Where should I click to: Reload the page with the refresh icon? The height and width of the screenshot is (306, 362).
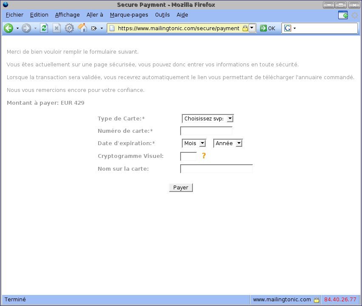(x=44, y=28)
